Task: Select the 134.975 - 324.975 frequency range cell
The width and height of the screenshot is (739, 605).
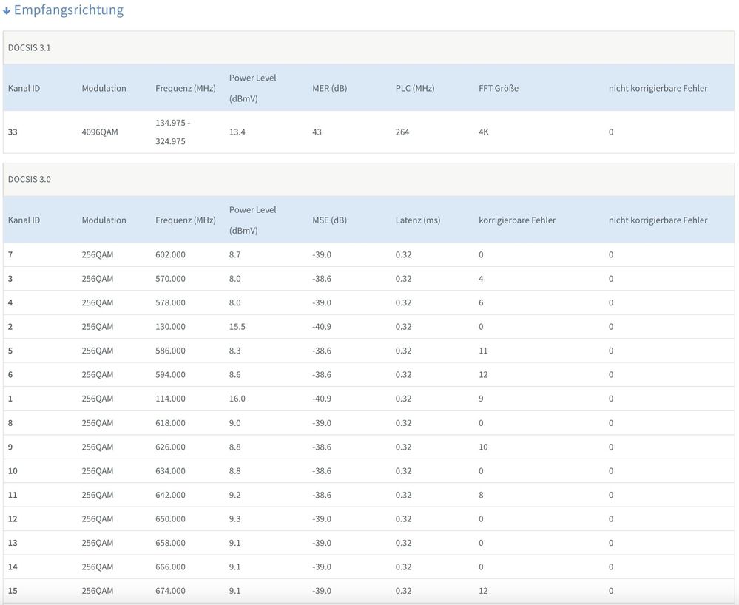Action: coord(172,132)
